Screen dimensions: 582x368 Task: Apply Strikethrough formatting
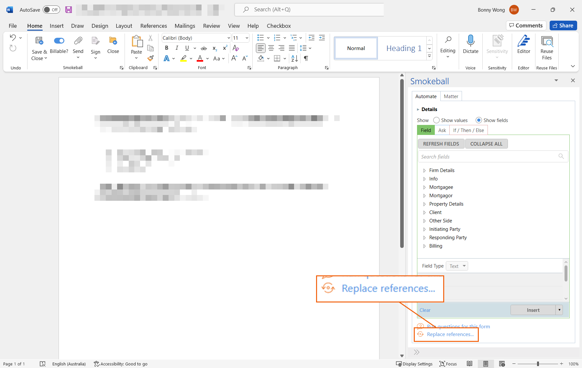[x=204, y=48]
